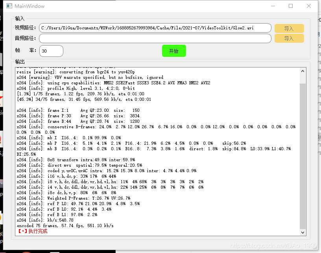The height and width of the screenshot is (253, 321).
Task: Click the 'frame B:44 Avg QP:28.74' line
Action: (78, 121)
